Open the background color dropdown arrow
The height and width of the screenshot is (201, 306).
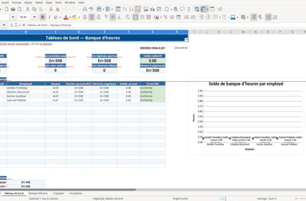237,17
